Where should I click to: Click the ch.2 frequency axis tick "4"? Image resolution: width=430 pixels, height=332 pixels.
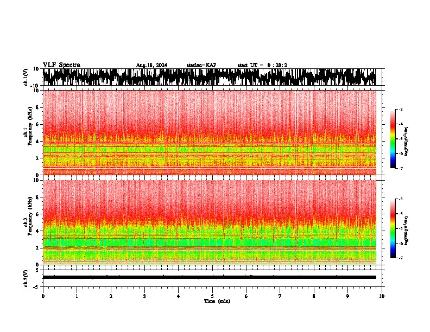[x=37, y=231]
